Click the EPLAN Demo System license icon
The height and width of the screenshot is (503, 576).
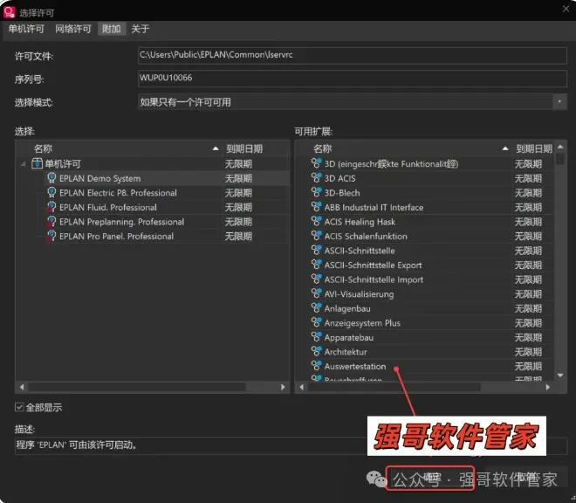tap(51, 178)
